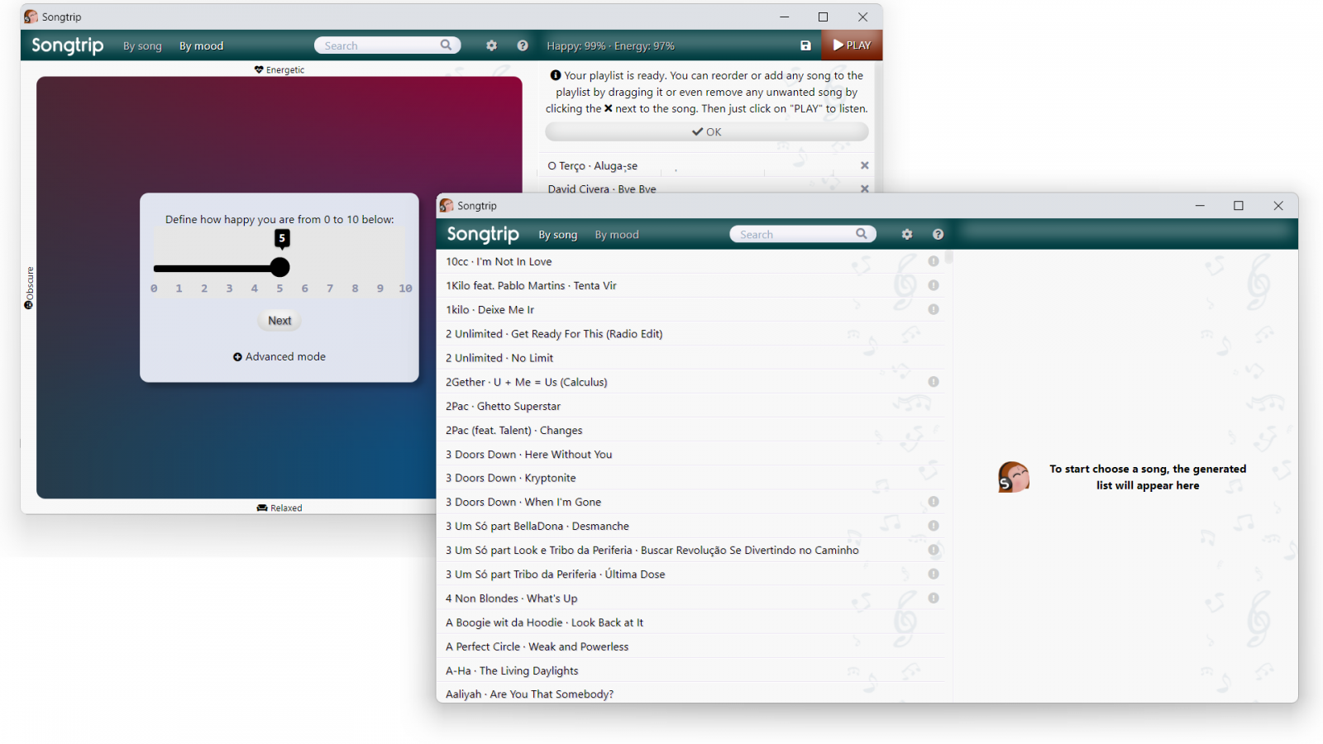Click the info icon for 3 Um Só · Desmanche

pos(934,526)
